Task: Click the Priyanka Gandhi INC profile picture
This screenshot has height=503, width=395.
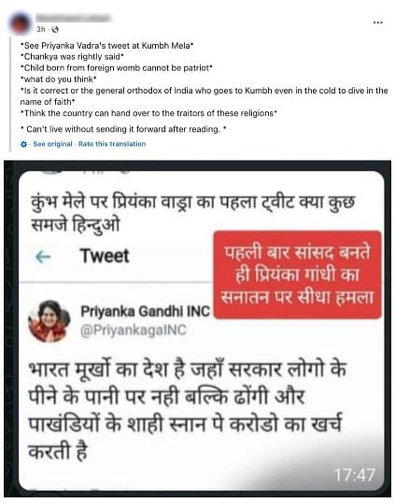Action: (x=49, y=321)
